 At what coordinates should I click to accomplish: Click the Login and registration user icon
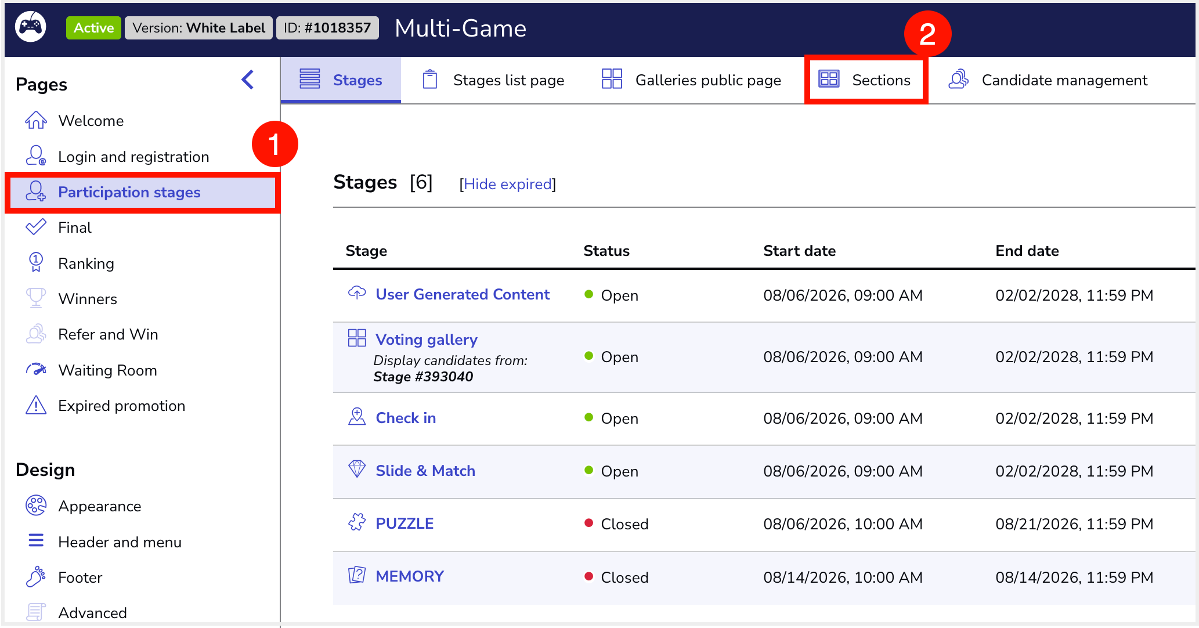pyautogui.click(x=36, y=156)
